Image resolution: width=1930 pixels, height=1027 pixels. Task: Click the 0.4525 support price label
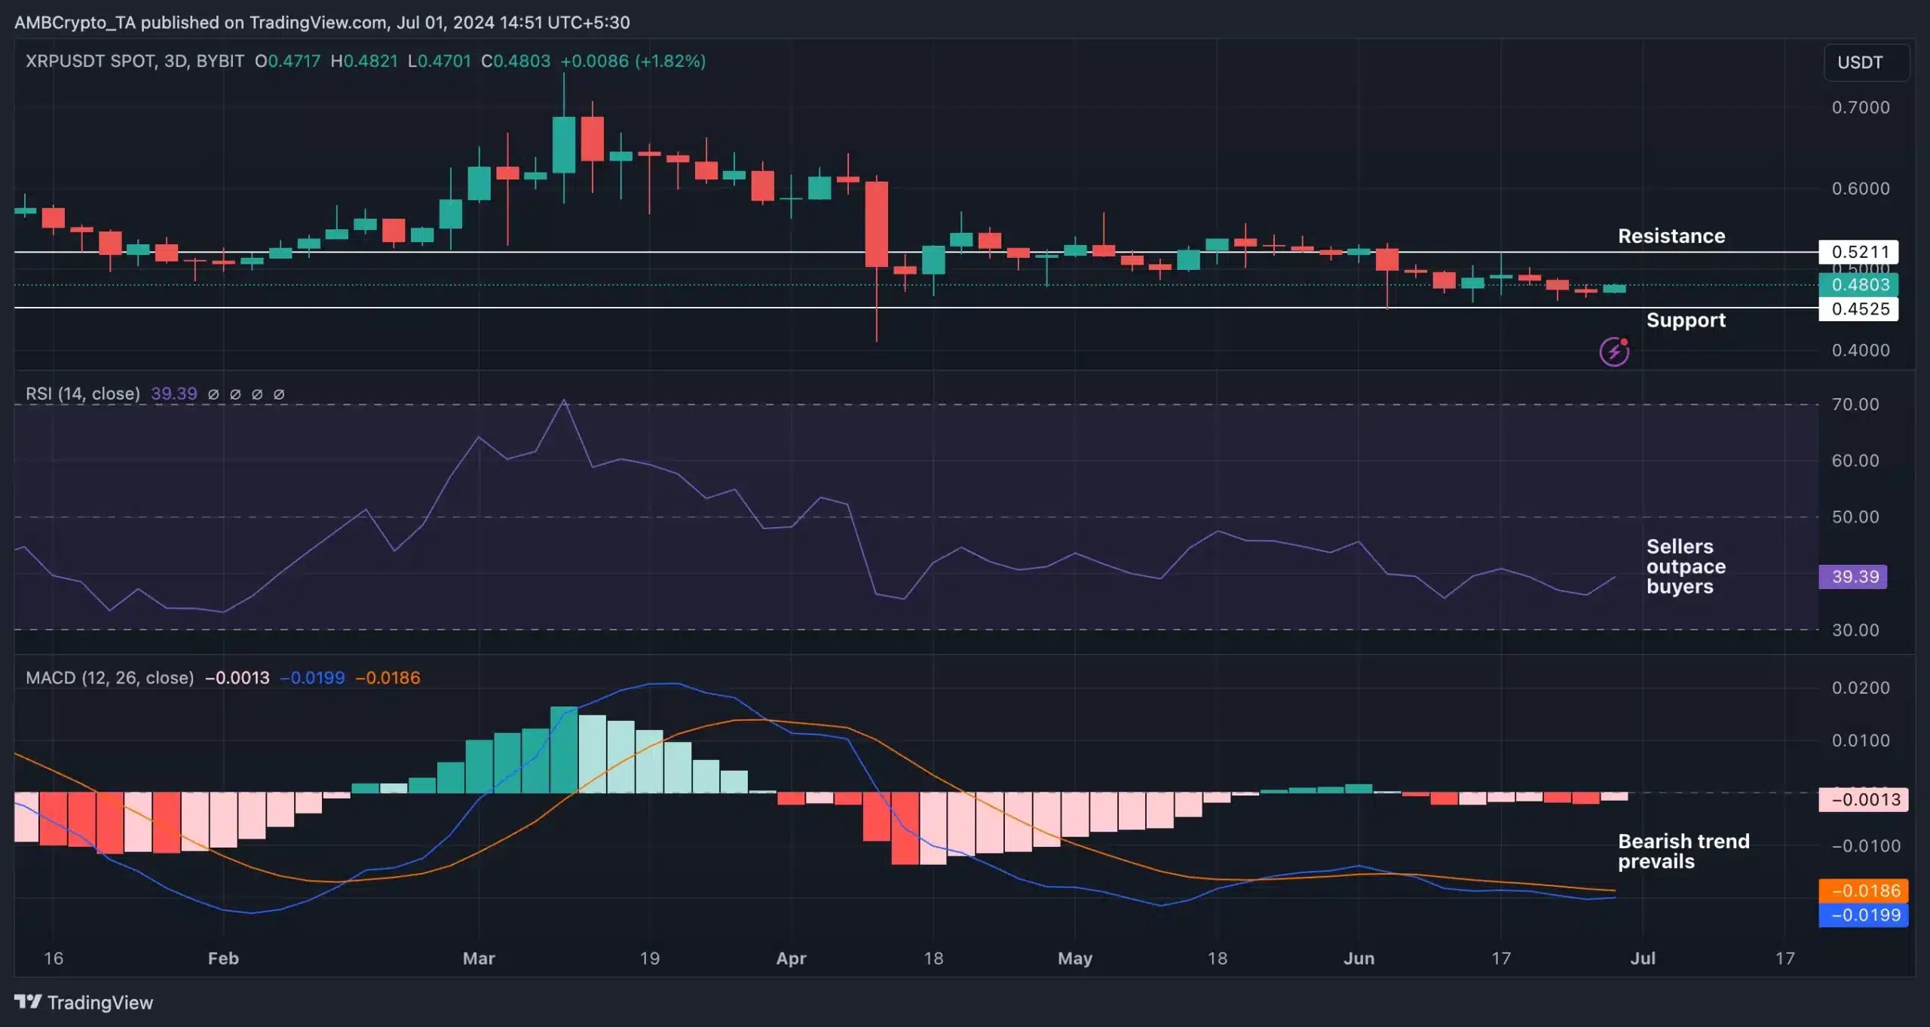point(1858,309)
